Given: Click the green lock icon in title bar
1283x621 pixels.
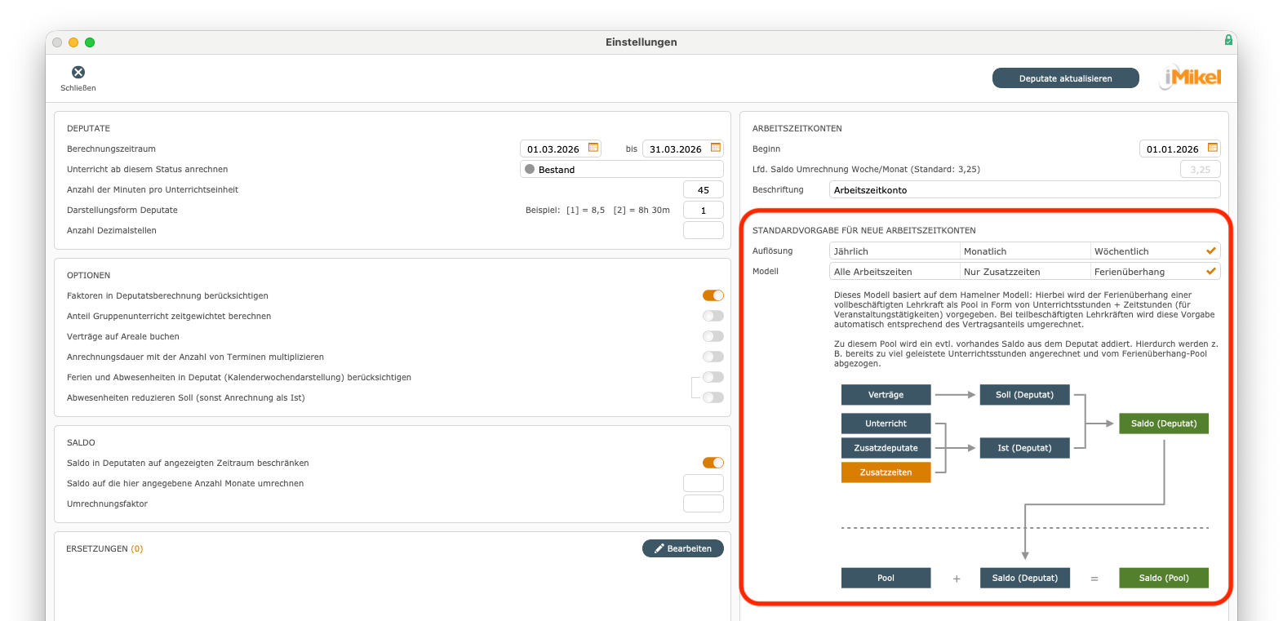Looking at the screenshot, I should (x=1228, y=40).
